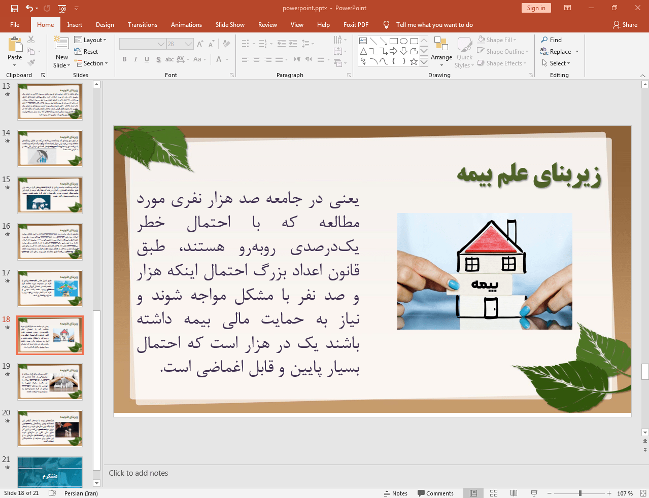This screenshot has width=649, height=498.
Task: Toggle Italic formatting
Action: 135,59
